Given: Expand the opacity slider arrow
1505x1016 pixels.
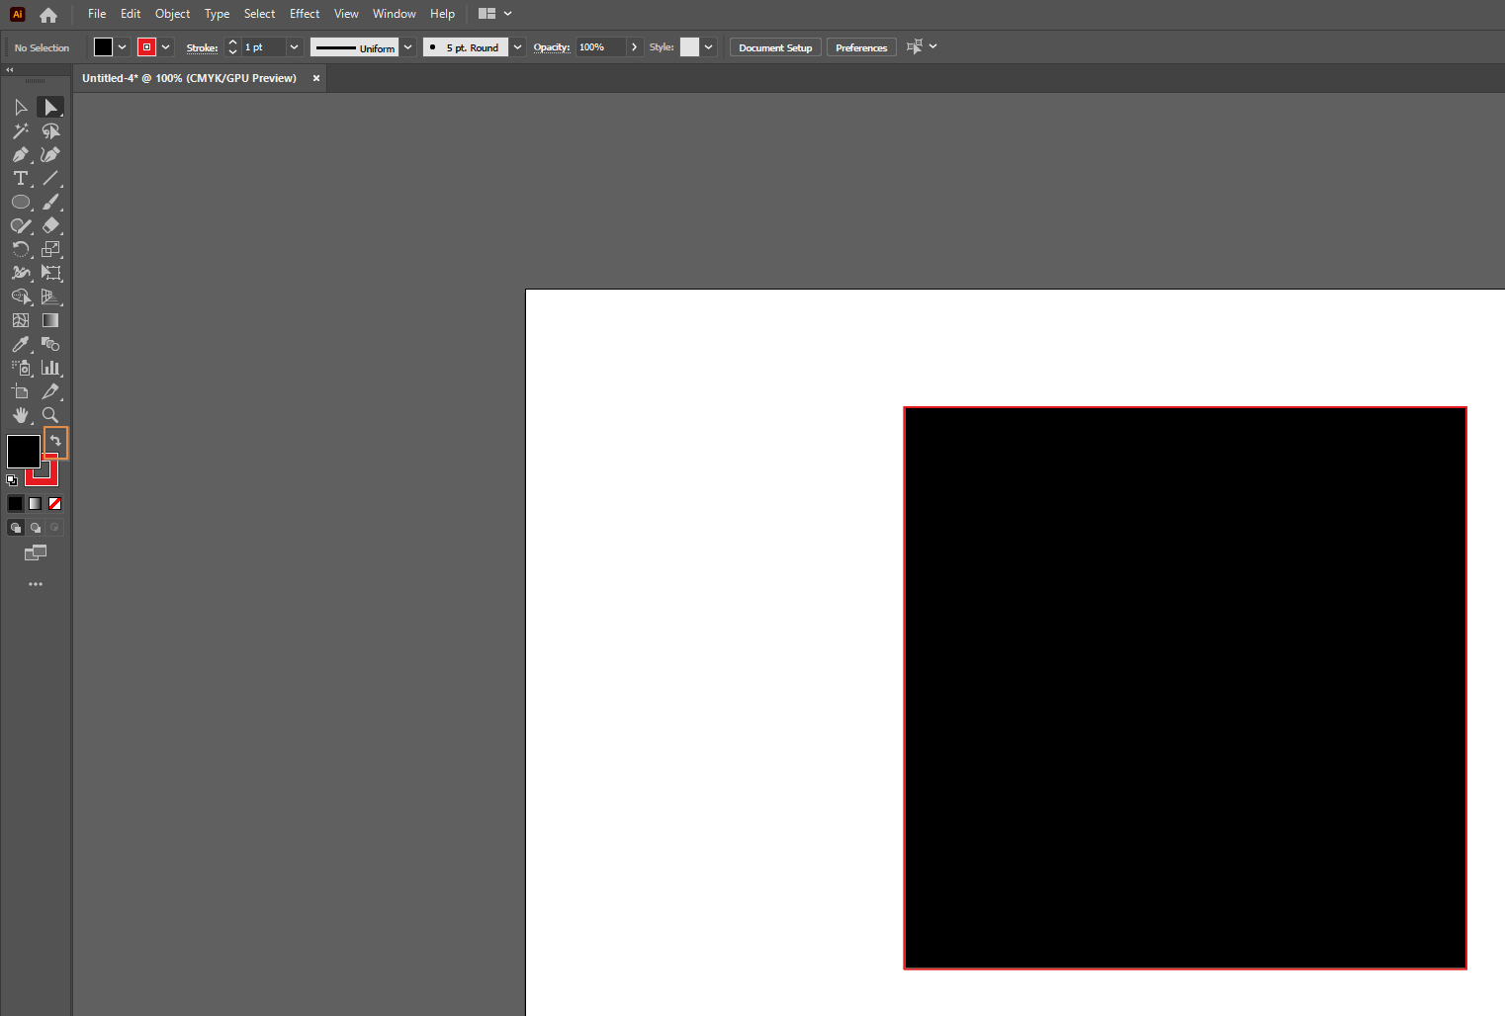Looking at the screenshot, I should point(634,47).
